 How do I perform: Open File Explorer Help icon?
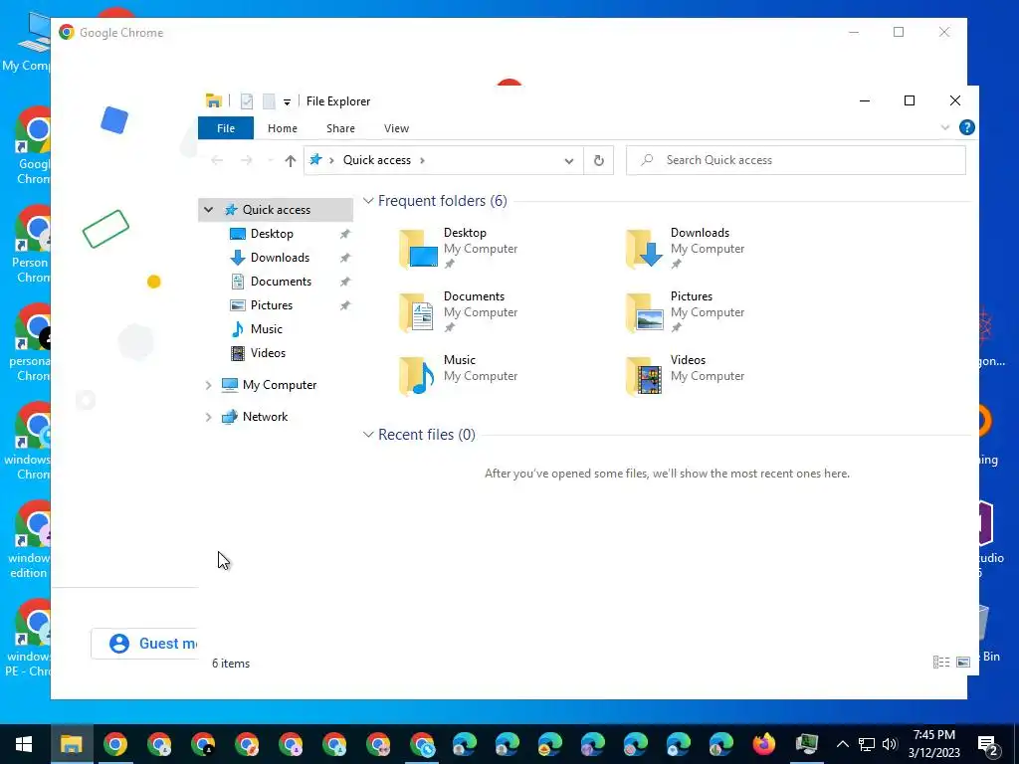click(966, 127)
